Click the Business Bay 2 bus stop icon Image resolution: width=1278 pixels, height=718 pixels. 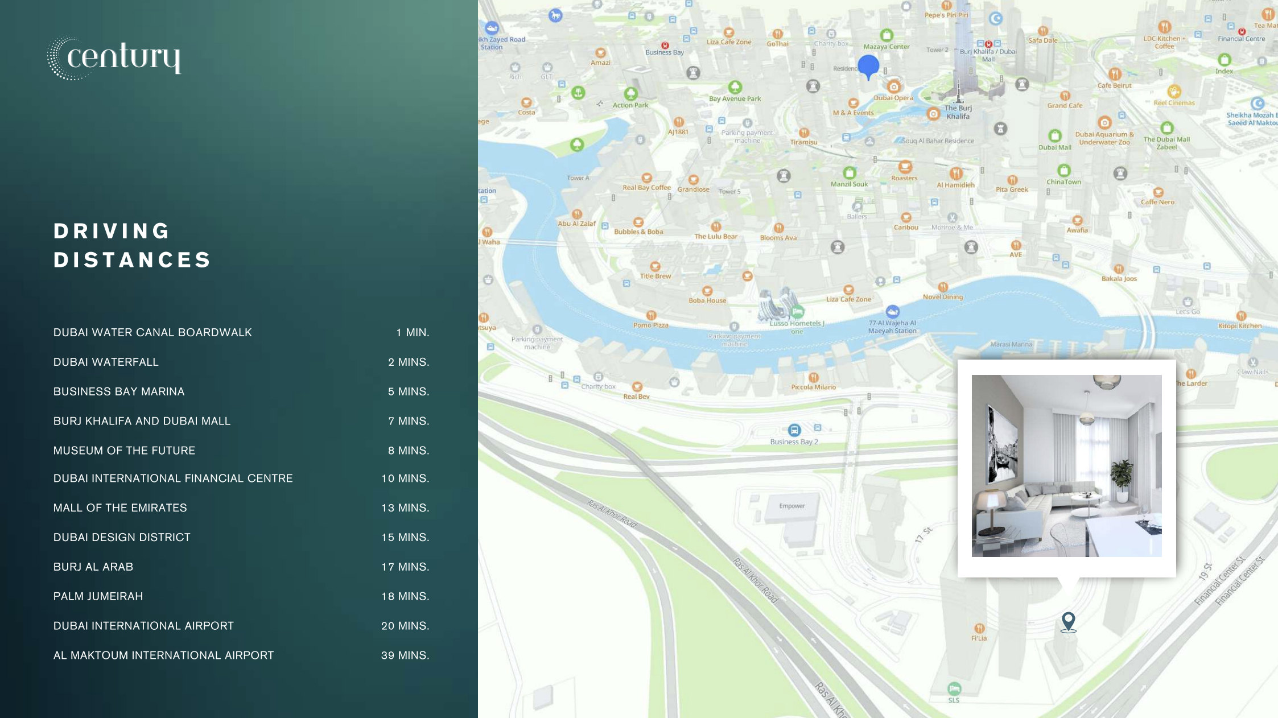794,430
